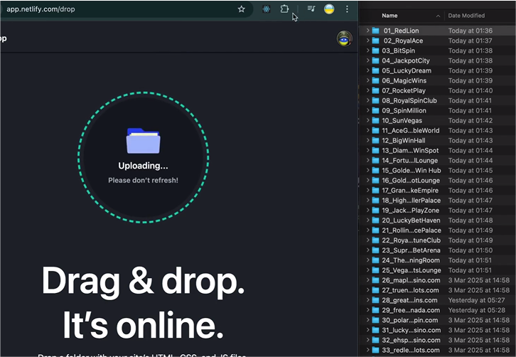This screenshot has width=516, height=357.
Task: Open the media control playlist icon
Action: pyautogui.click(x=311, y=9)
